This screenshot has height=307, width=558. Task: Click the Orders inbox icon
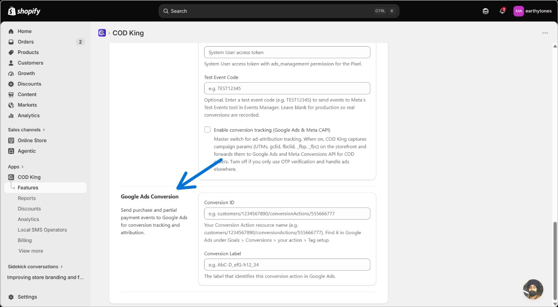click(11, 42)
